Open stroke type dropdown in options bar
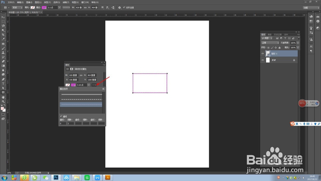The image size is (321, 181). (66, 8)
